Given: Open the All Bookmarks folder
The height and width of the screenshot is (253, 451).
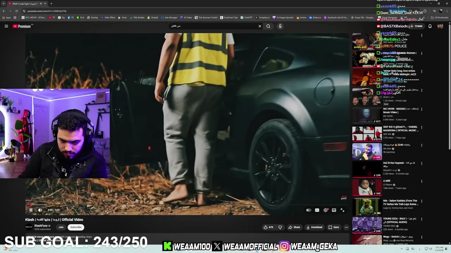Looking at the screenshot, I should coord(439,18).
